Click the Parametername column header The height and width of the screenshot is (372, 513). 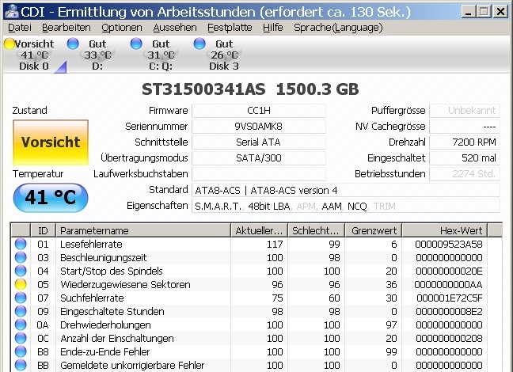coord(143,230)
